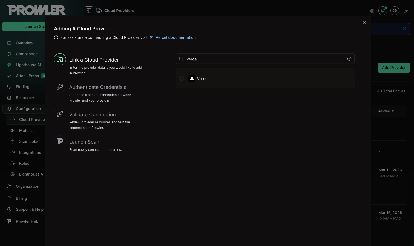Open Attack Paths in the sidebar
The height and width of the screenshot is (246, 414).
tap(27, 76)
